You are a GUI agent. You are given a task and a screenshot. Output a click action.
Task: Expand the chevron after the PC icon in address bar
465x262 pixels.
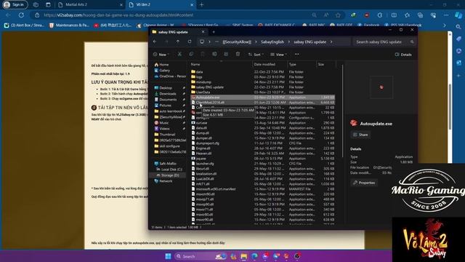tap(209, 42)
